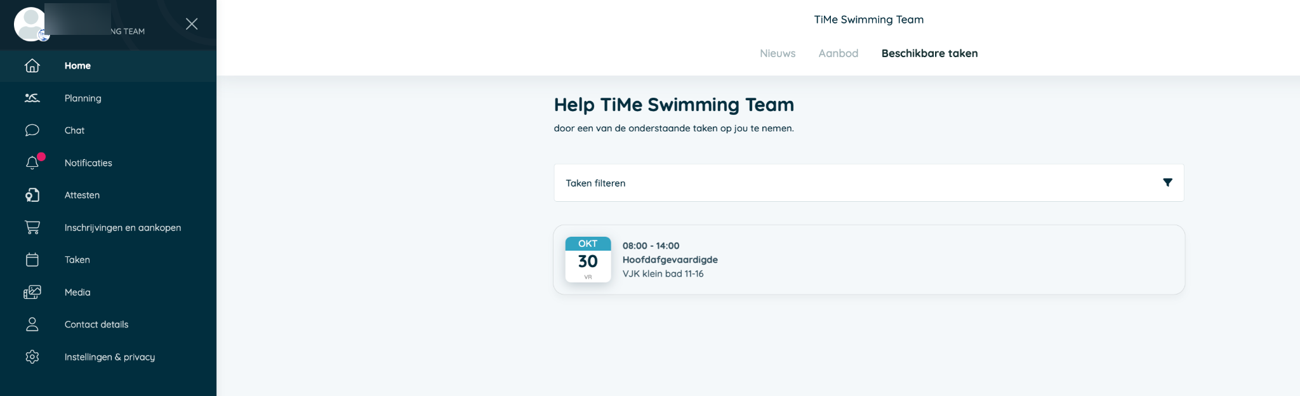
Task: Open the Media gallery icon
Action: click(32, 292)
